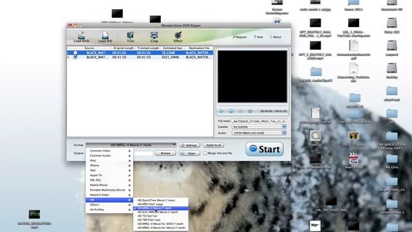Edit the File name field

click(259, 121)
